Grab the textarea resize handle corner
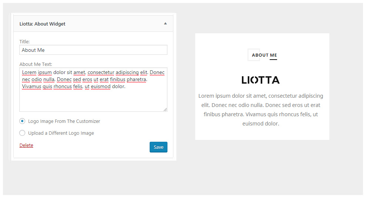 pos(165,110)
